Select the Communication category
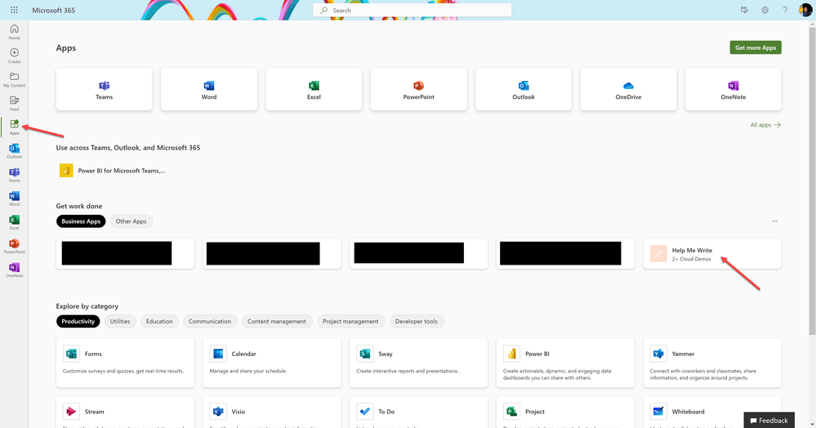Screen dimensions: 816x428 (x=210, y=321)
